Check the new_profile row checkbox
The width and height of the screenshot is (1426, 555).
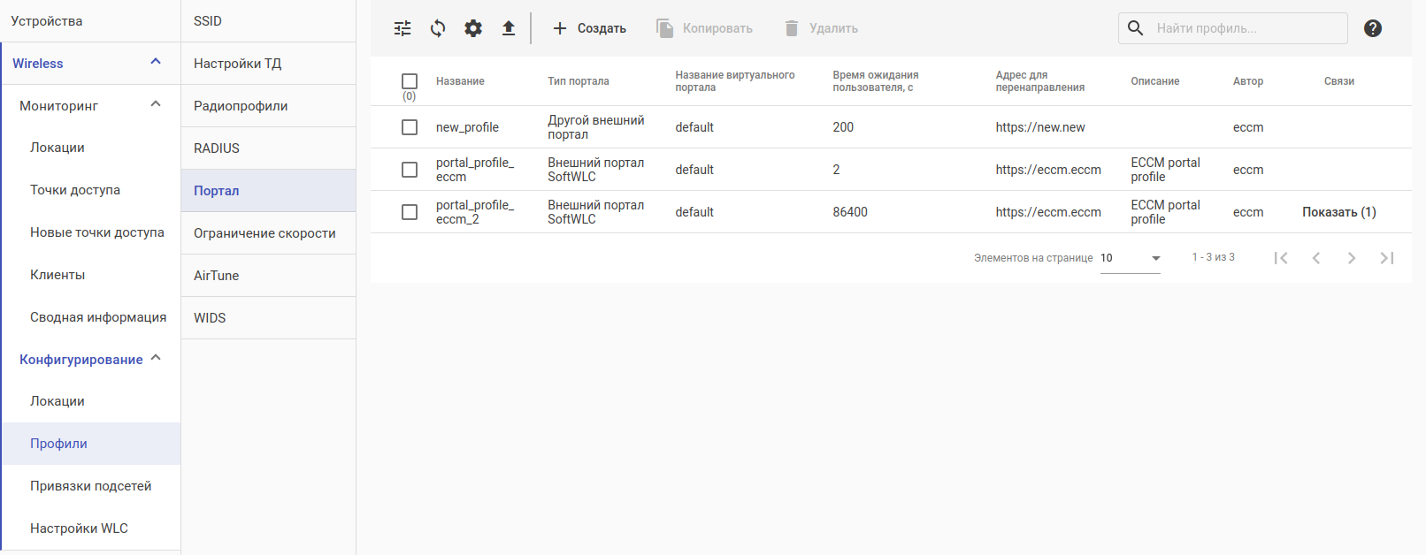click(410, 127)
